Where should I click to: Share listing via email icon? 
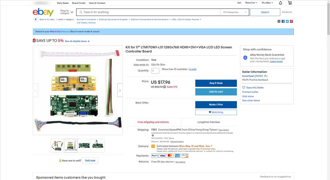tap(279, 21)
